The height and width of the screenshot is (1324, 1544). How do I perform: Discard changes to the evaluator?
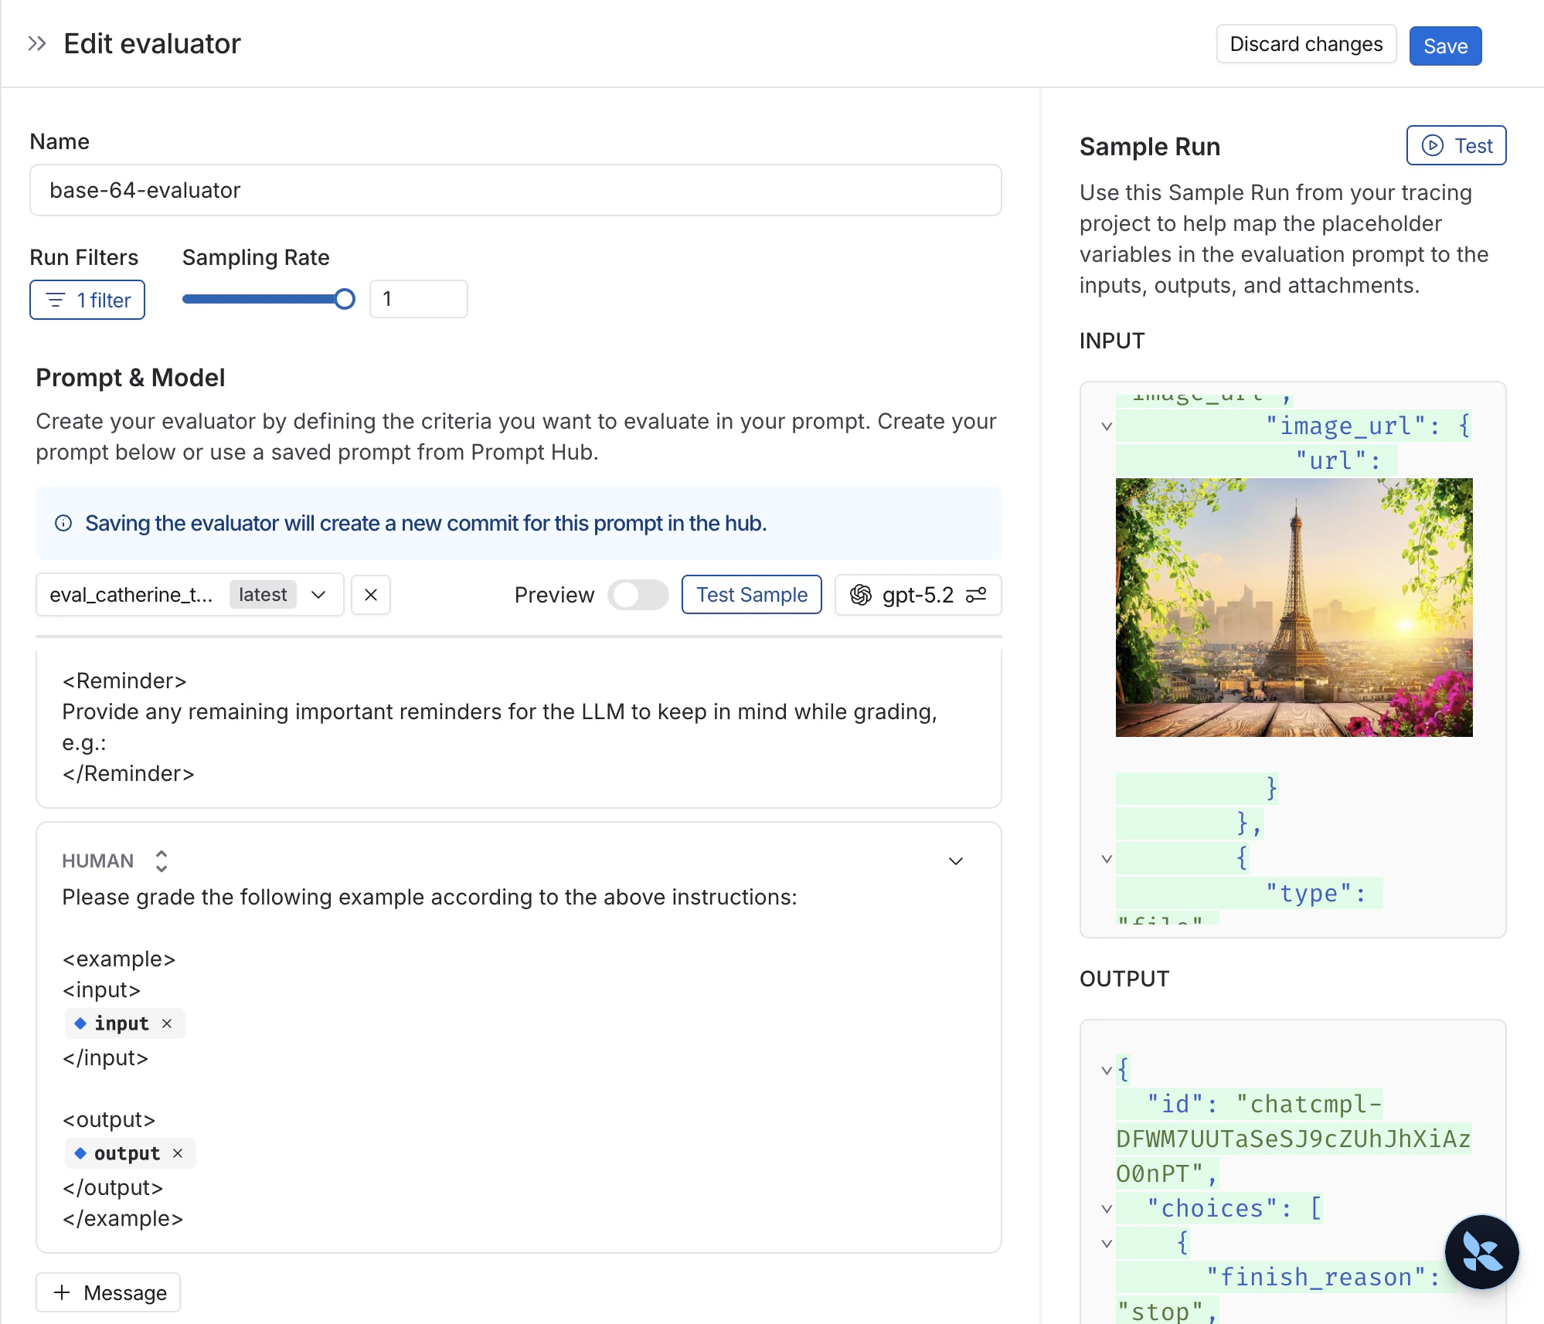pos(1305,44)
